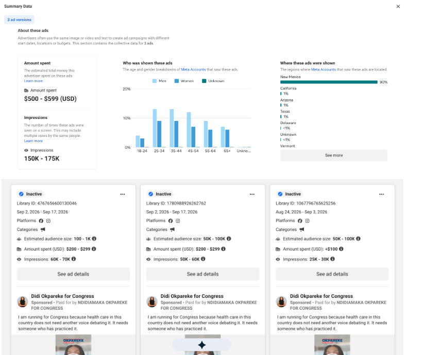Toggle the Women legend in chart
The width and height of the screenshot is (425, 355).
(x=184, y=81)
